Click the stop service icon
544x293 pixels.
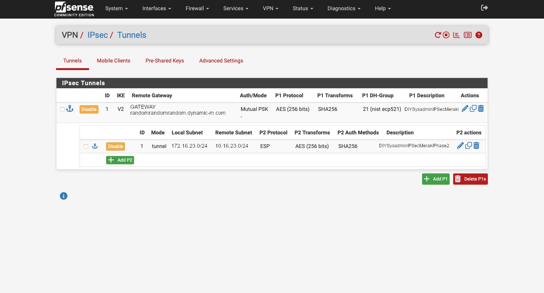point(446,35)
